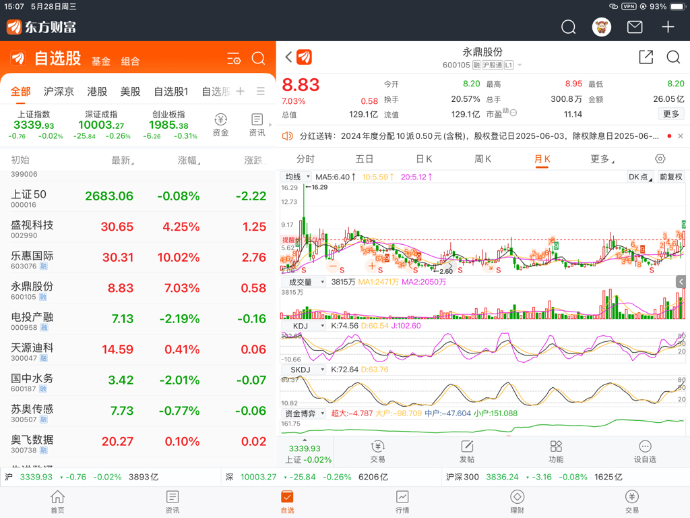Open the 资金博弈 indicator dropdown
The image size is (690, 518).
click(303, 413)
